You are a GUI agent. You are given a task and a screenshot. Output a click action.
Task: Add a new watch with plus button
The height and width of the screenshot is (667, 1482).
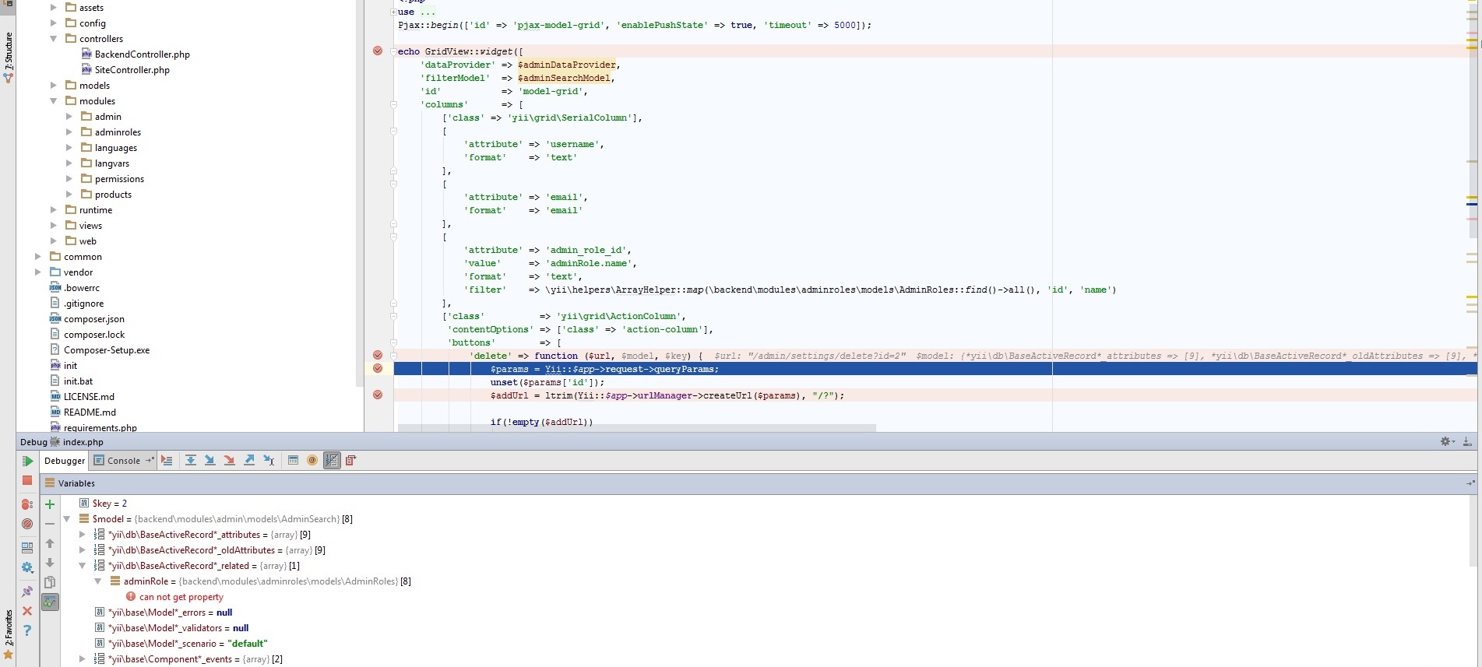(x=50, y=504)
